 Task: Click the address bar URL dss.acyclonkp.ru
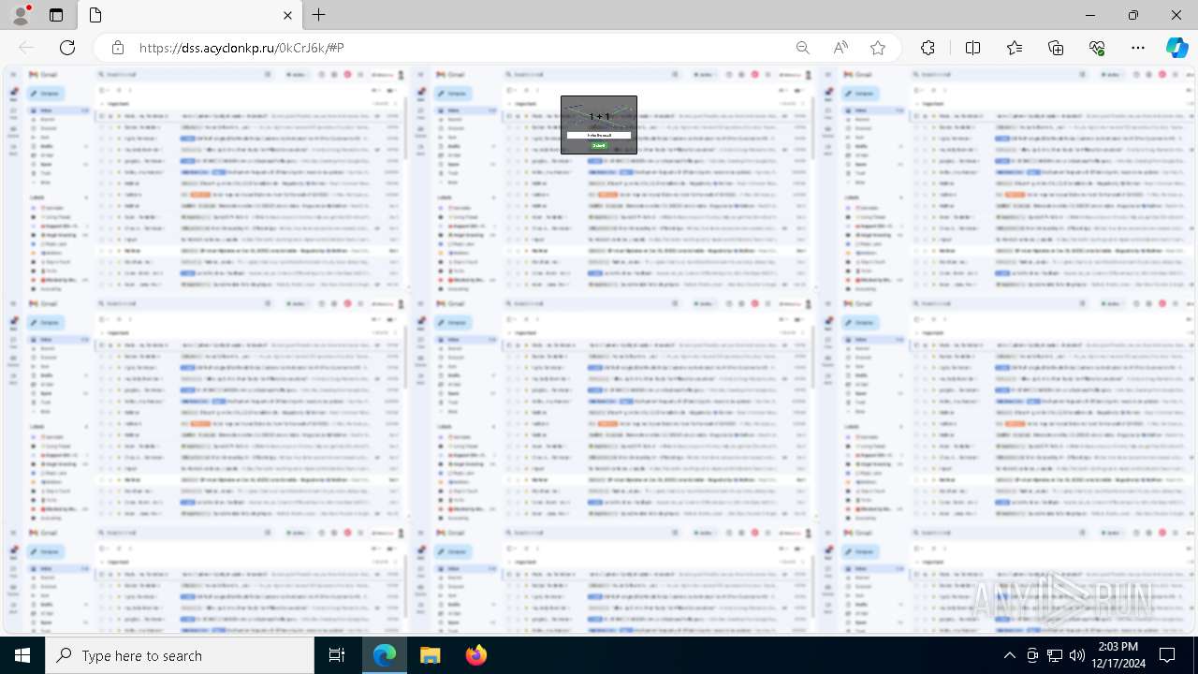pos(241,48)
